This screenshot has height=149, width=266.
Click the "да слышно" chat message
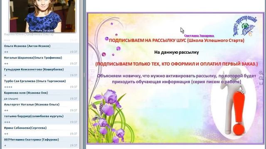coord(11,99)
